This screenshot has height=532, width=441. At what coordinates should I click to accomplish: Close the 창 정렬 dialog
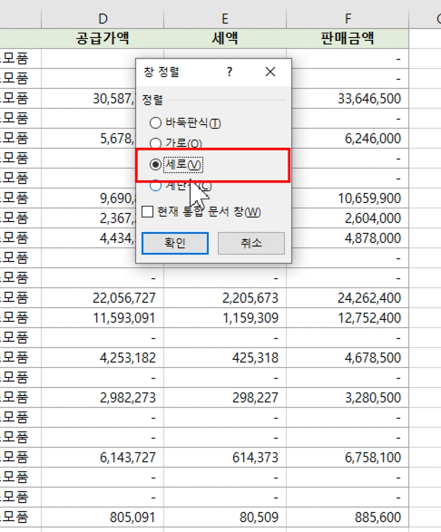pos(270,72)
